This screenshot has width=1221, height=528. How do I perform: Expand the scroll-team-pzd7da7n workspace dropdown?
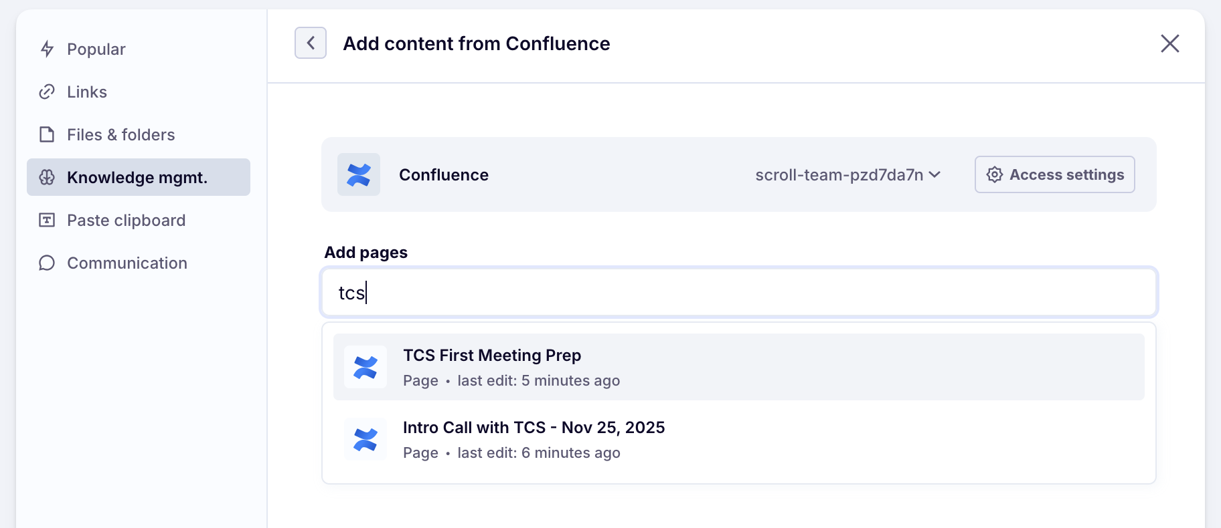point(847,174)
